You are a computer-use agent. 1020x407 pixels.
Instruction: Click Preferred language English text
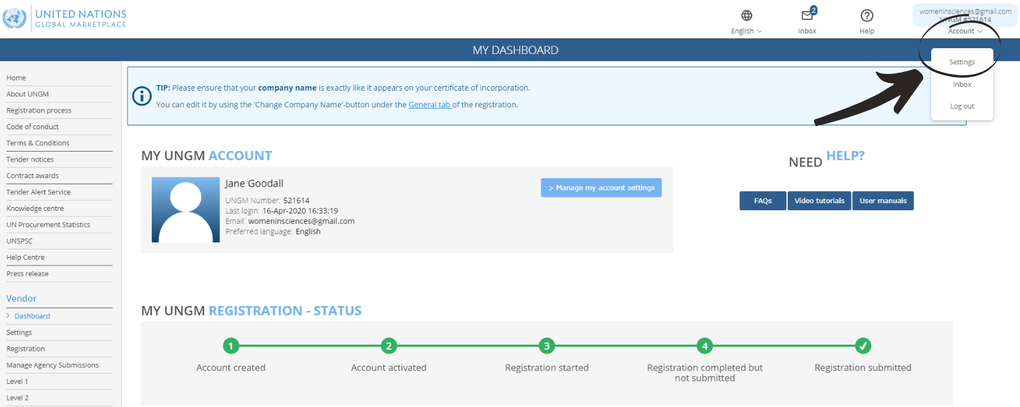click(x=273, y=231)
